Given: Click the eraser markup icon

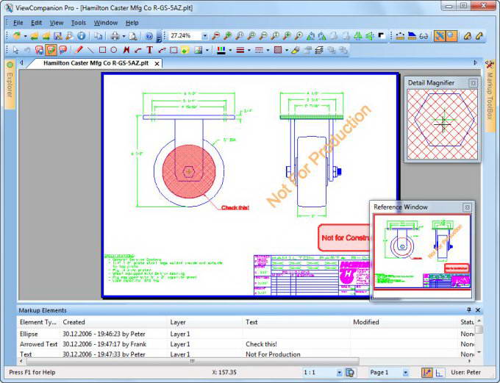Looking at the screenshot, I should pyautogui.click(x=295, y=50).
